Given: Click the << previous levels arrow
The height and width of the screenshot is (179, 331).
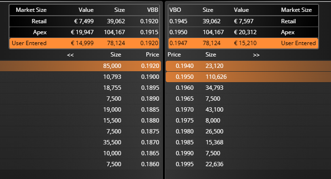Looking at the screenshot, I should point(70,55).
